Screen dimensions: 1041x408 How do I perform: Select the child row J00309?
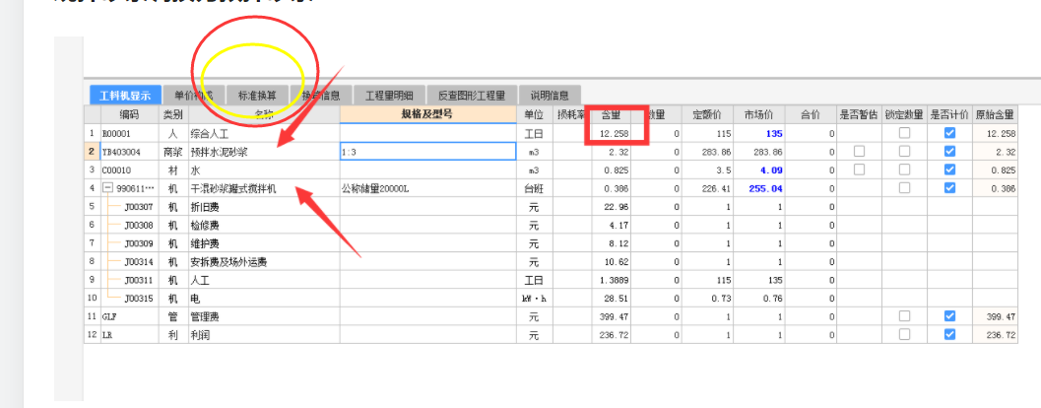[140, 243]
